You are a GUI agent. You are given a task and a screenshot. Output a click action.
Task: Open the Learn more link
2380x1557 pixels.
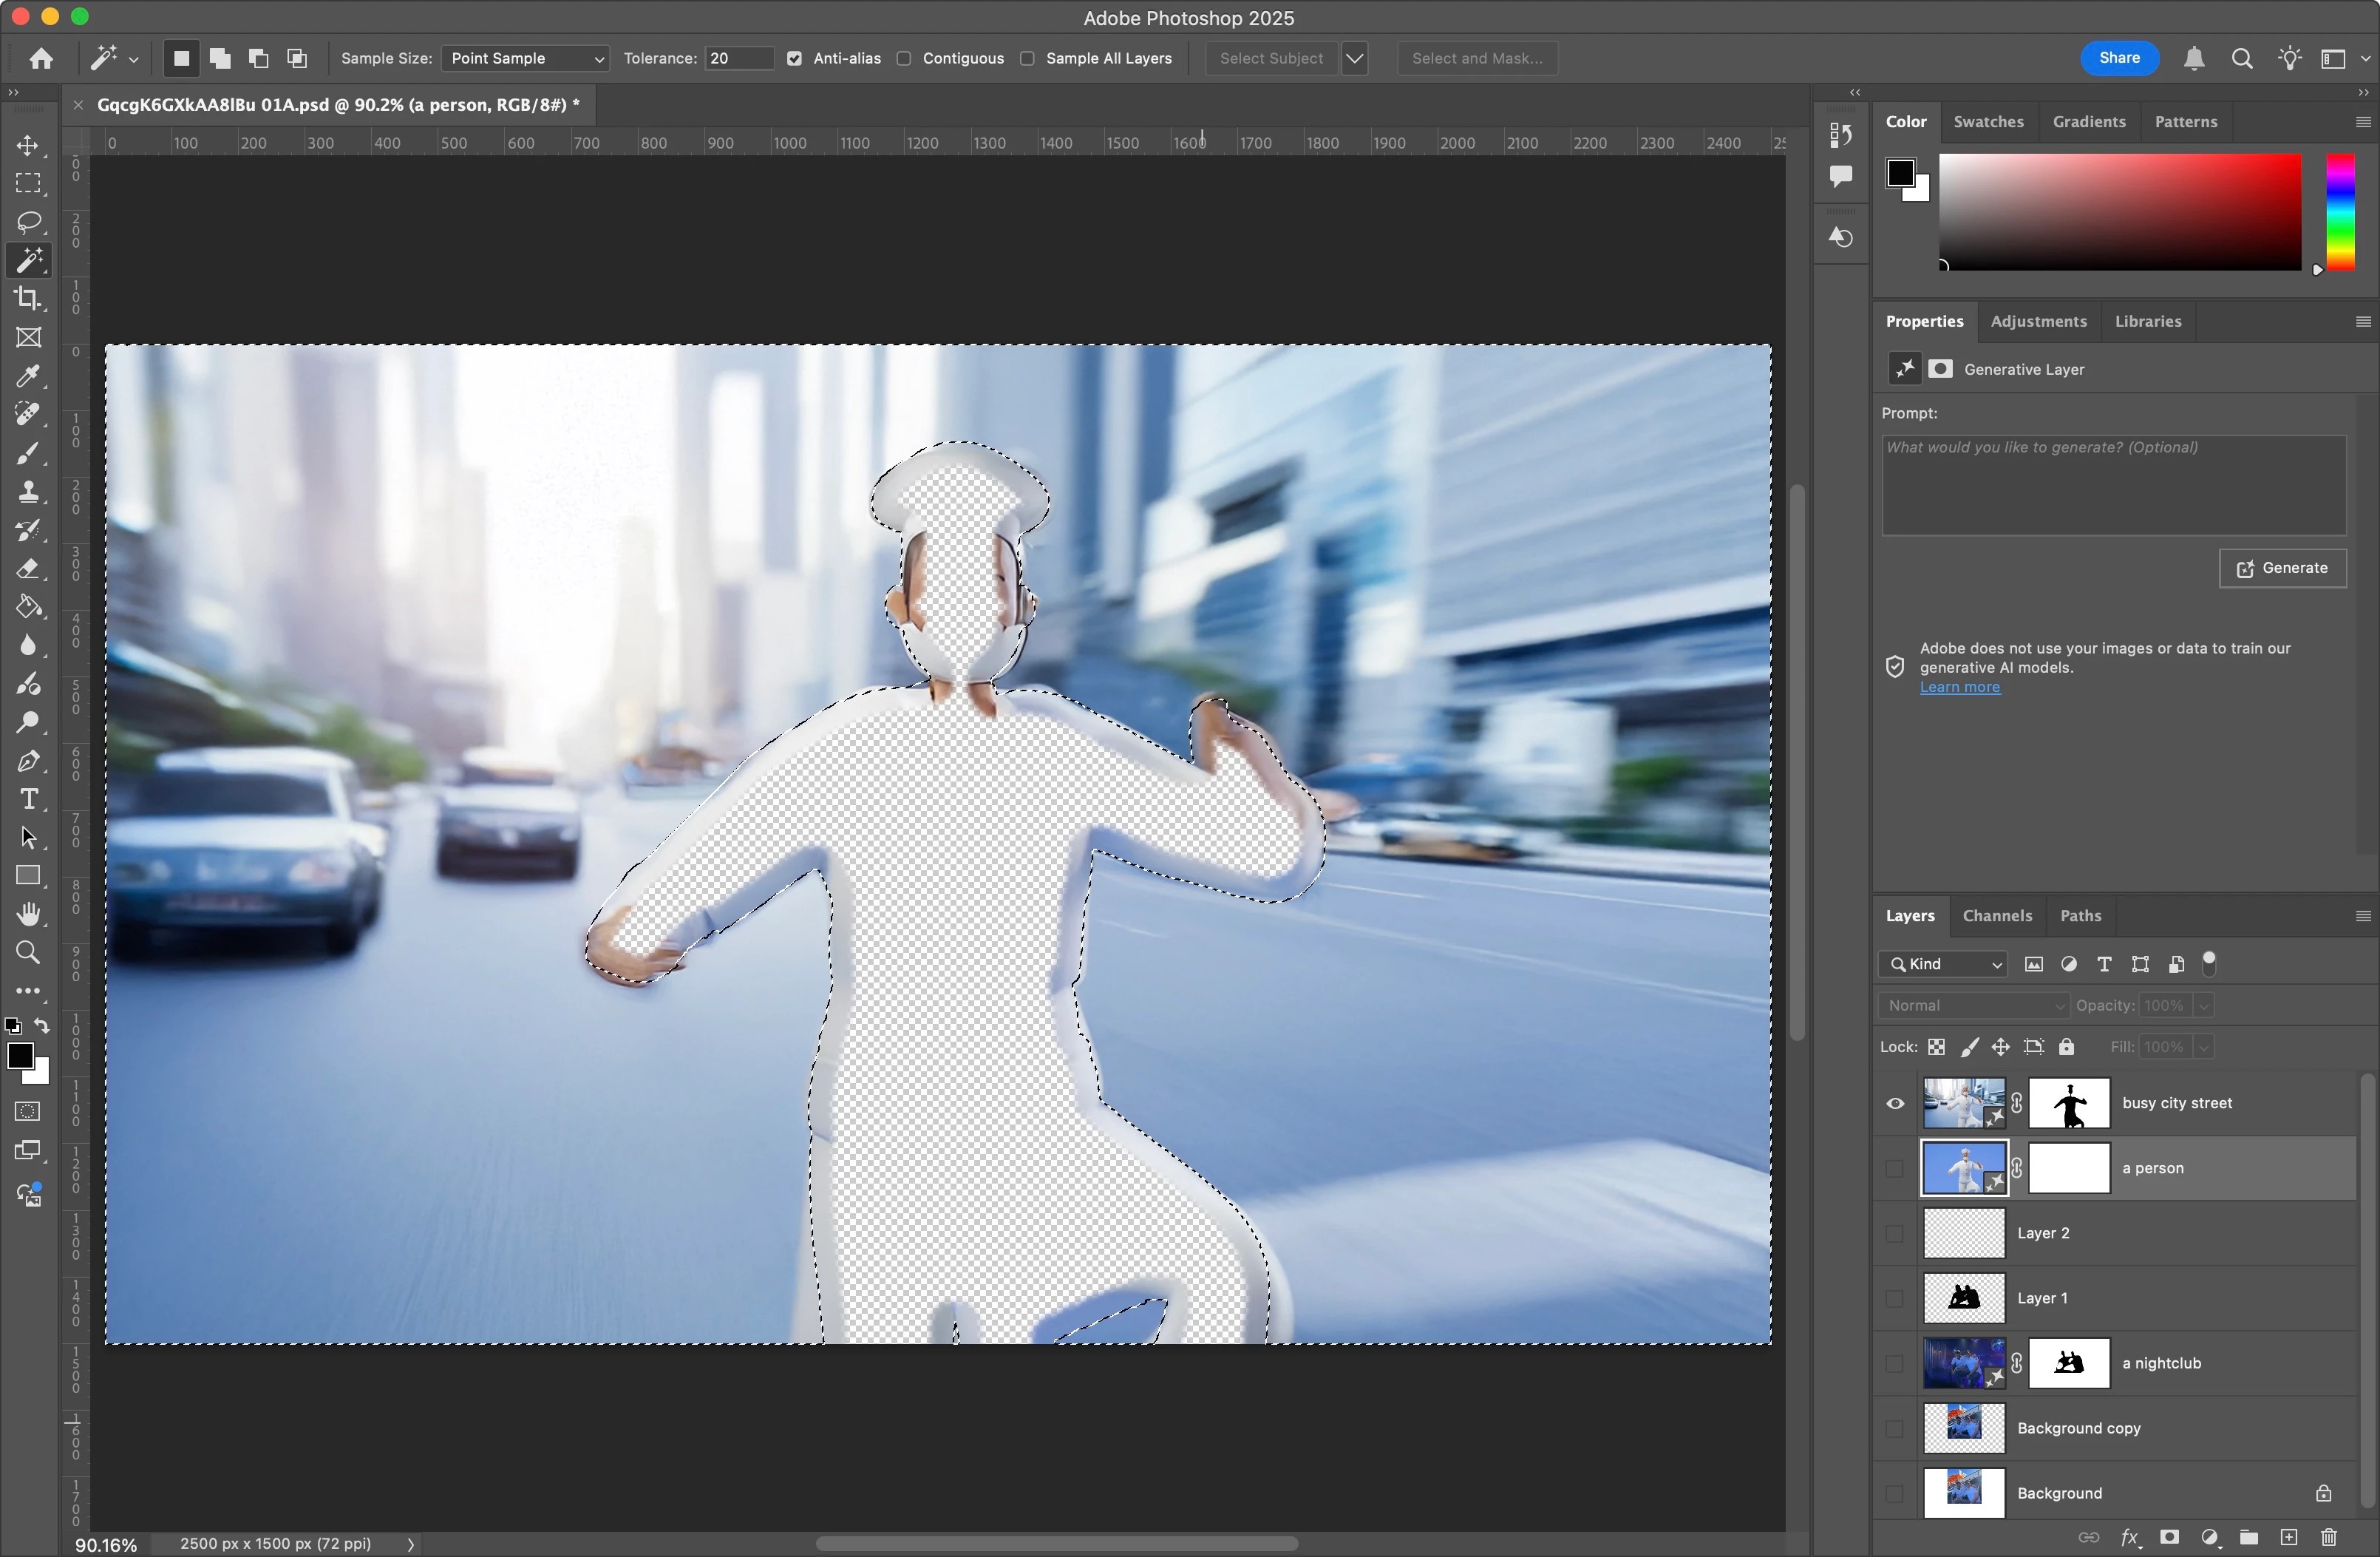tap(1959, 687)
